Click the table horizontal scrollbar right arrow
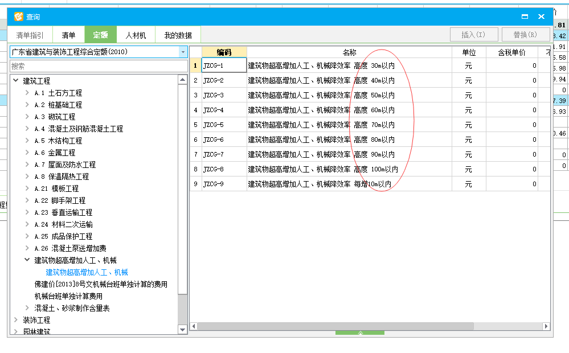 (546, 326)
